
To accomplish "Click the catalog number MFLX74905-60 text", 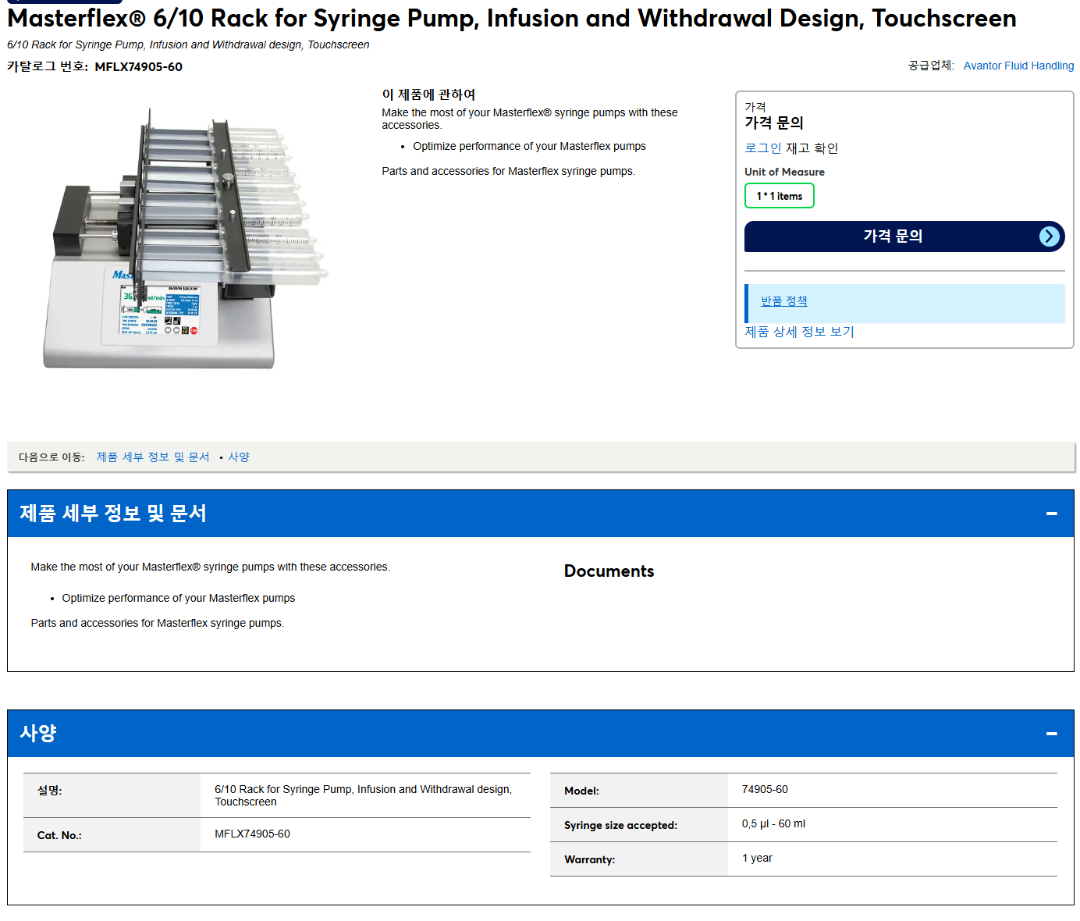I will pyautogui.click(x=138, y=67).
